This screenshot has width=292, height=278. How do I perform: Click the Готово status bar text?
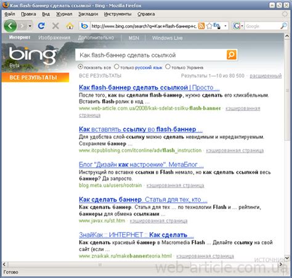tap(10, 272)
